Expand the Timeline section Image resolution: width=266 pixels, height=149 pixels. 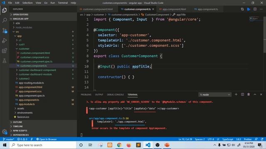pos(43,126)
